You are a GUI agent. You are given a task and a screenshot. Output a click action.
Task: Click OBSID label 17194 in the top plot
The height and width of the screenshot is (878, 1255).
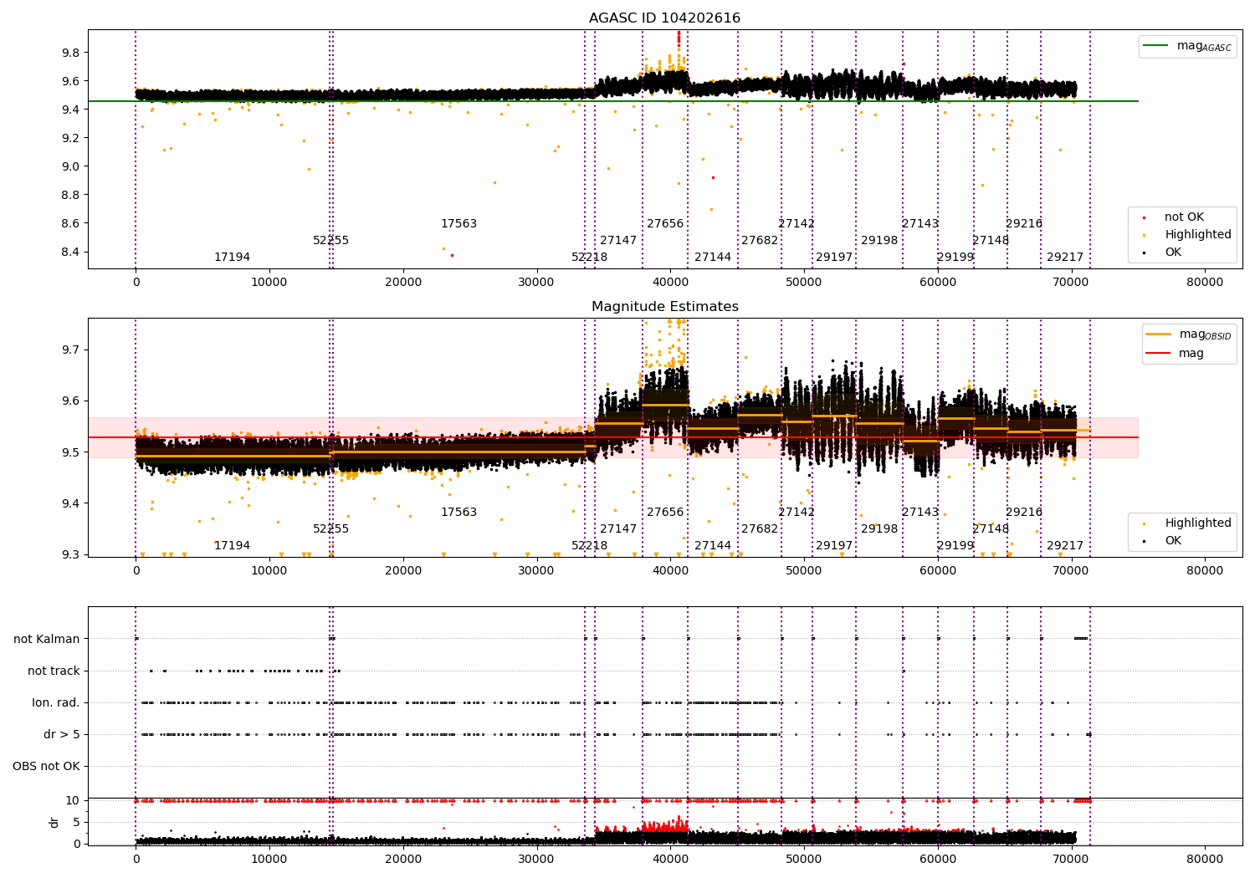pos(232,258)
